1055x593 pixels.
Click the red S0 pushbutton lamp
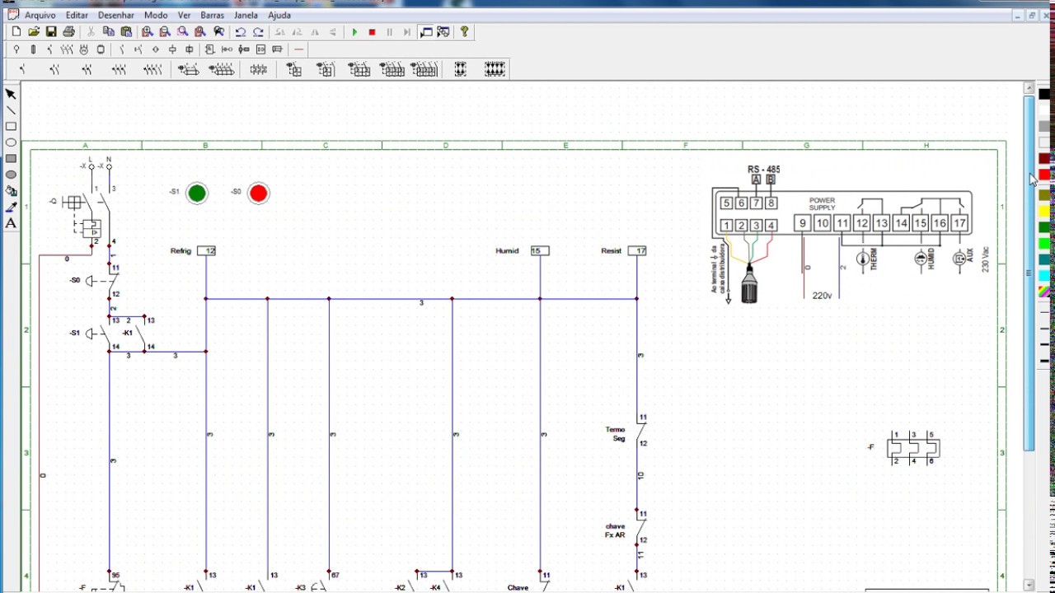click(x=259, y=194)
